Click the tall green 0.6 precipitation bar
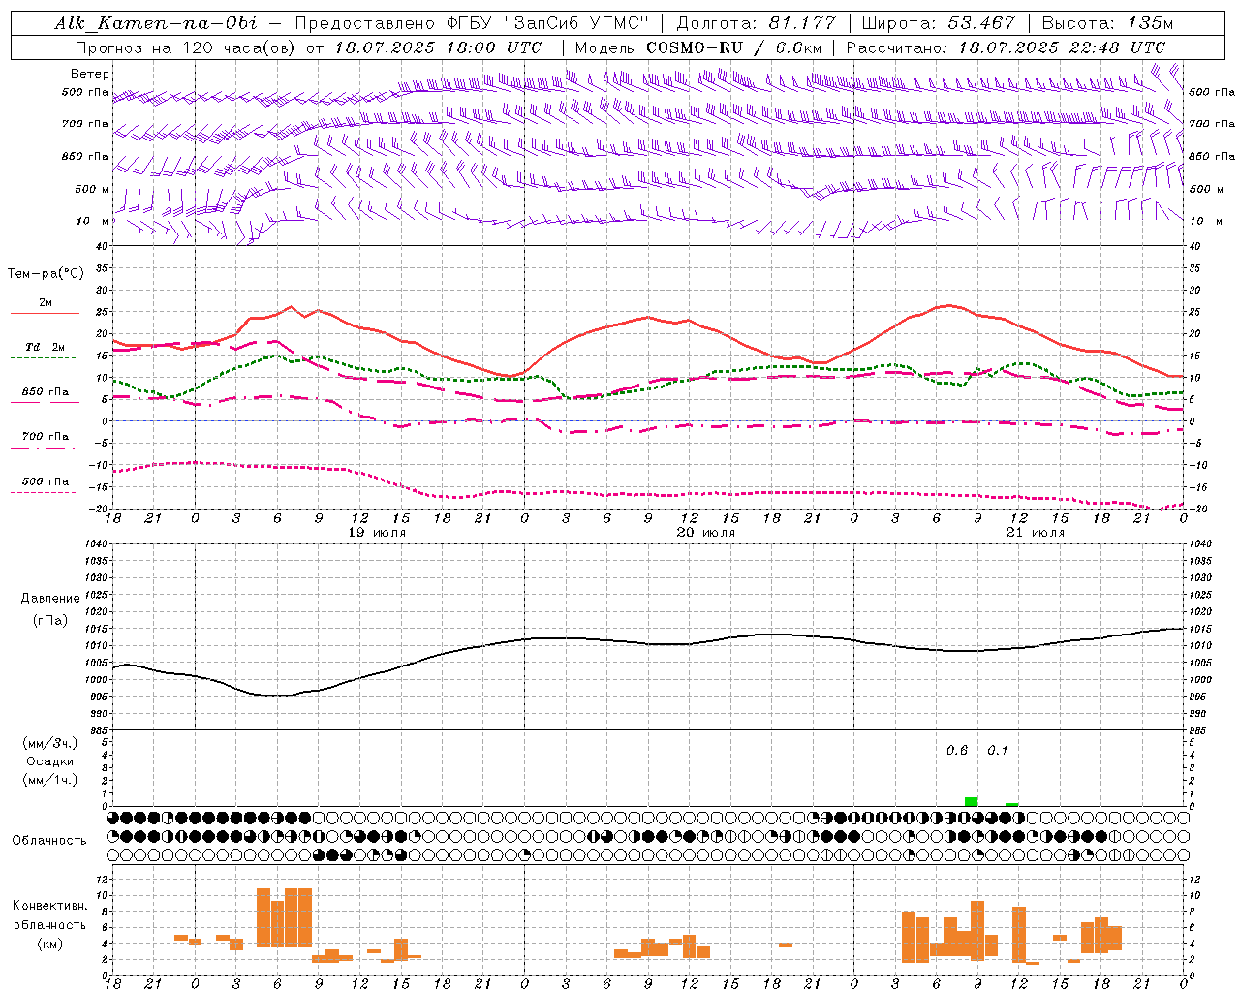This screenshot has width=1240, height=992. point(972,801)
